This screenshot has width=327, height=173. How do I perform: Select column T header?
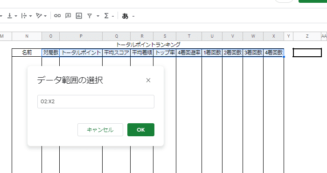[189, 36]
